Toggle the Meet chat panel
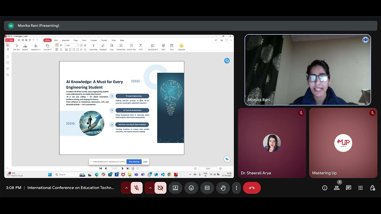 349,188
